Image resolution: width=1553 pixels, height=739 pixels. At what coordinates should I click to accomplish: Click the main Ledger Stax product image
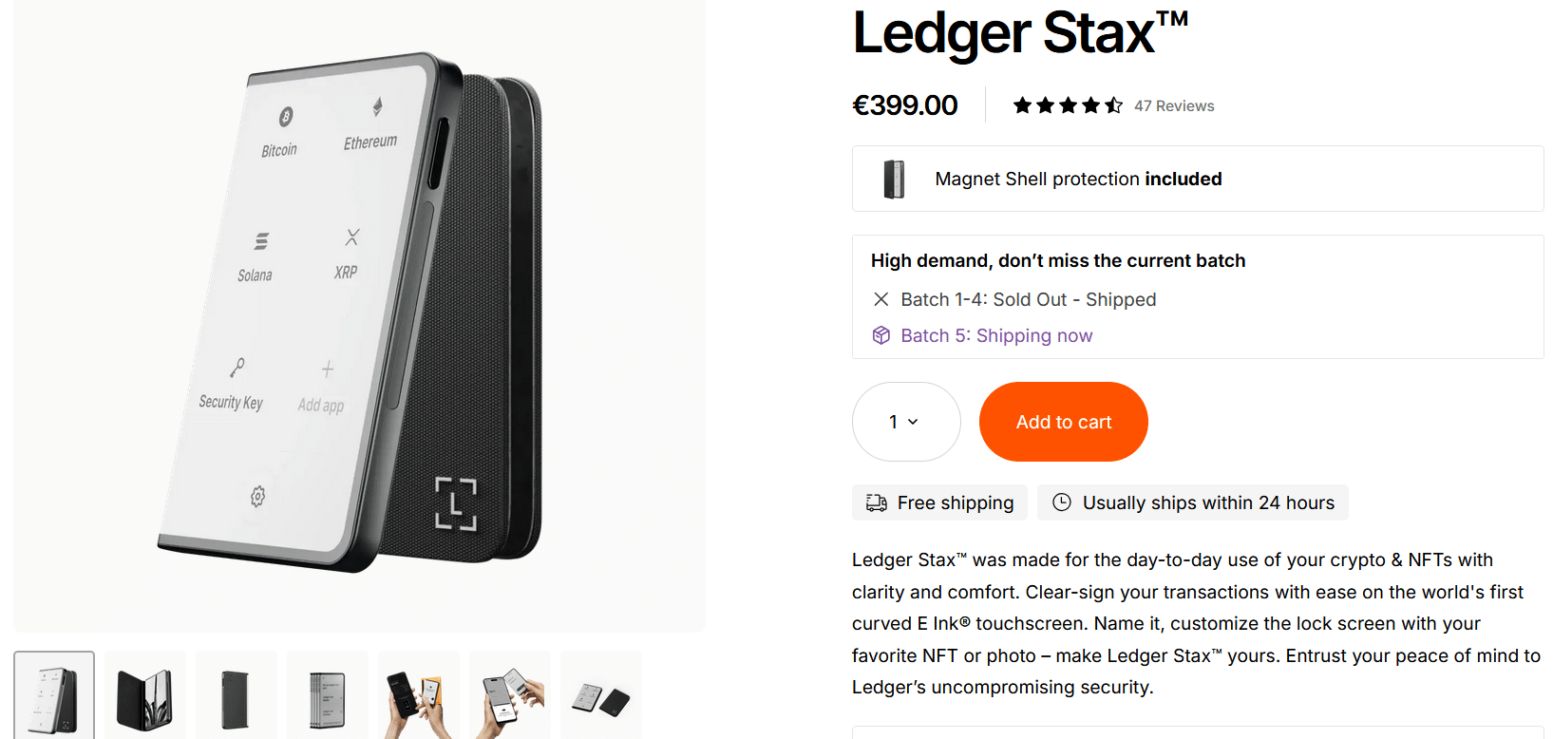(359, 313)
